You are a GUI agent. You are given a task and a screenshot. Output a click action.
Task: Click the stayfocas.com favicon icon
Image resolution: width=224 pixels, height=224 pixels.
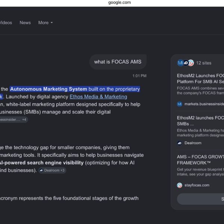[x=180, y=185]
